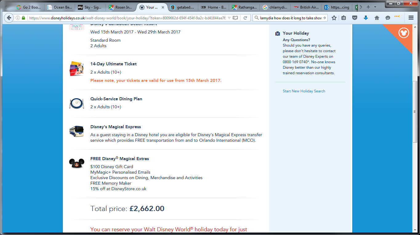Click the Mickey ears hat image

77,163
